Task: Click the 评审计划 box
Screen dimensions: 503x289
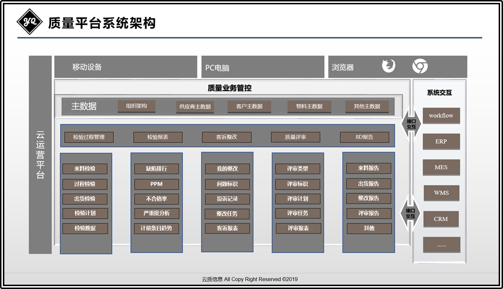Action: click(298, 199)
